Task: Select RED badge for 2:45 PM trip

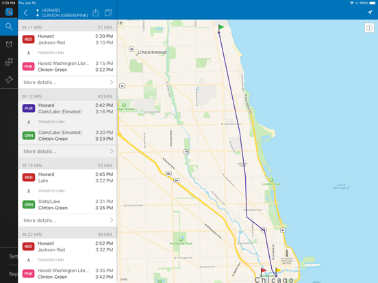Action: (x=29, y=177)
